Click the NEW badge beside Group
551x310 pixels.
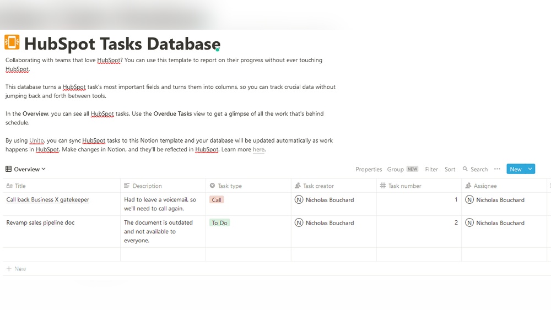412,169
